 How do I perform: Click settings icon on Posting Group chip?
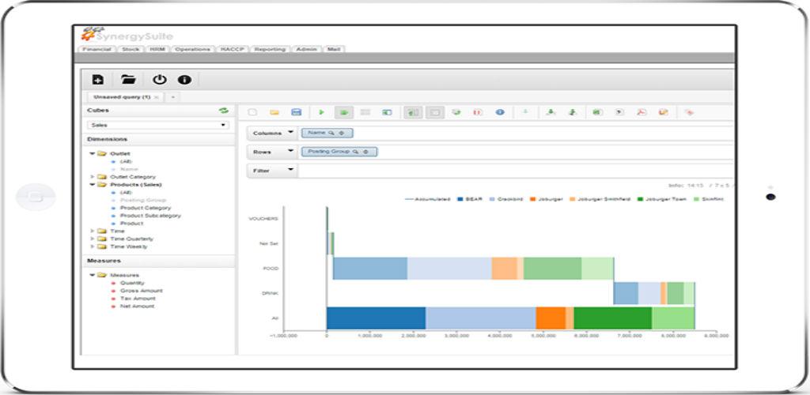(365, 152)
